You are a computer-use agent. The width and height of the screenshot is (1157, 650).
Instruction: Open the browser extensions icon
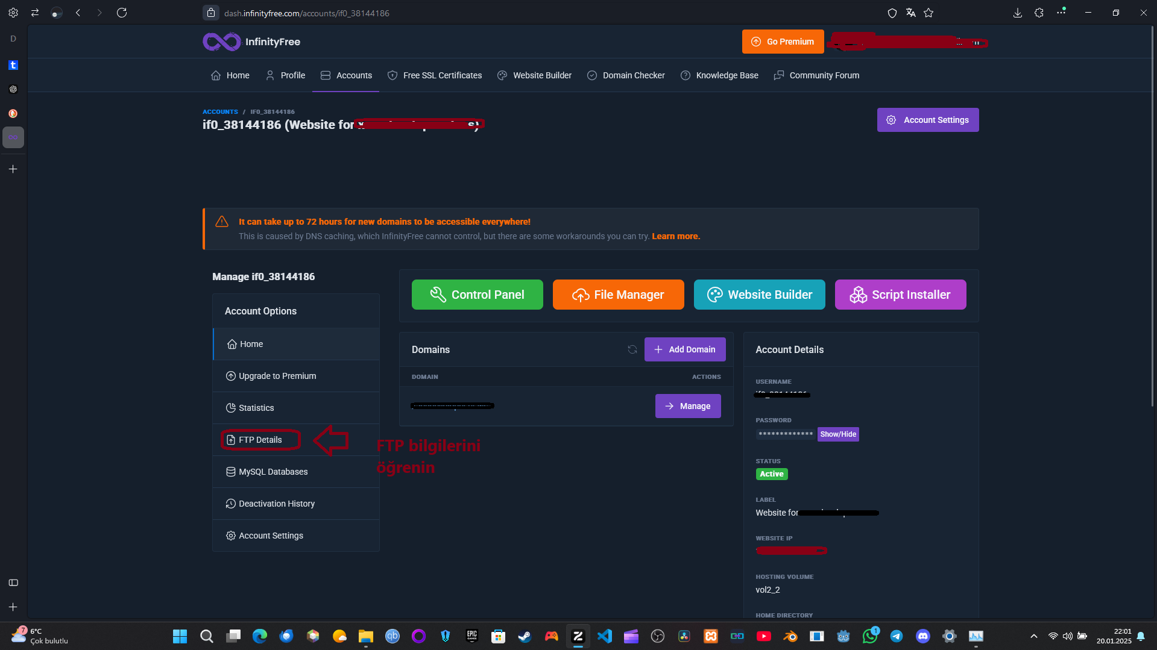tap(1039, 13)
